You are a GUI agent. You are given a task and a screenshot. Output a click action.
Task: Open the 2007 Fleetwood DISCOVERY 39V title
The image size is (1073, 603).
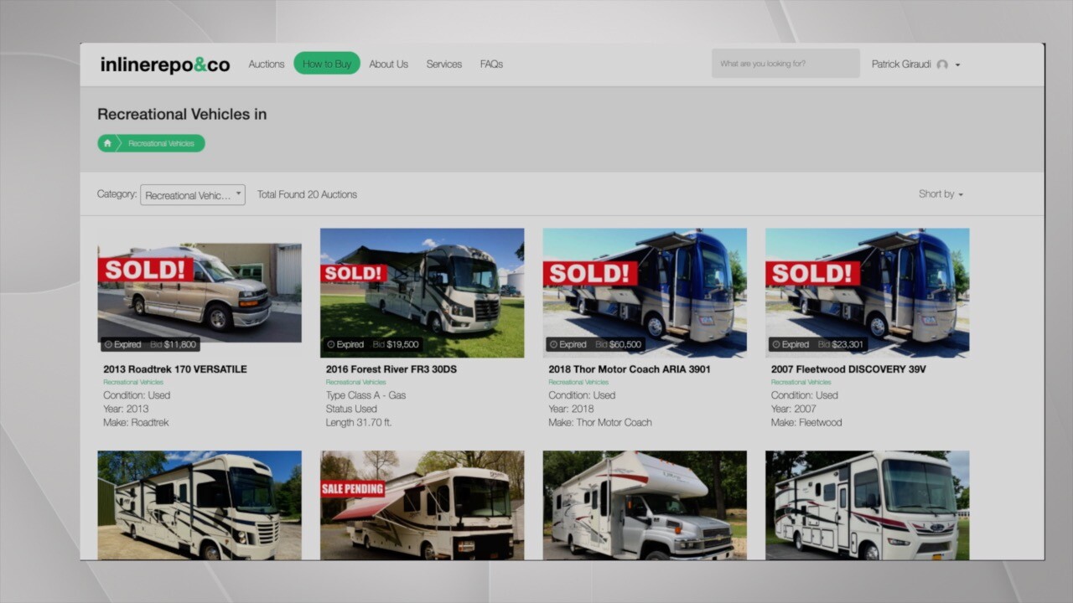tap(848, 369)
